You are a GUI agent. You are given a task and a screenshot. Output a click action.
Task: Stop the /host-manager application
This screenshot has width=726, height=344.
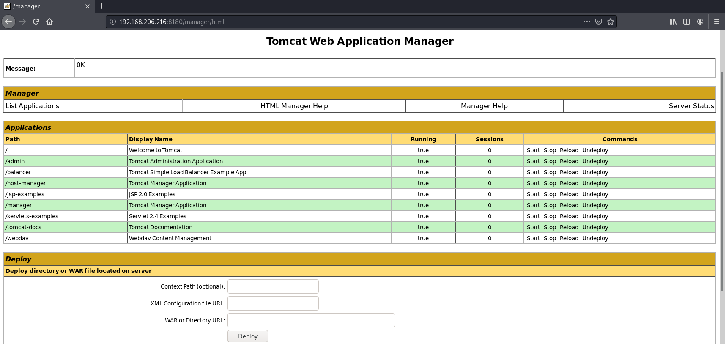click(x=550, y=183)
